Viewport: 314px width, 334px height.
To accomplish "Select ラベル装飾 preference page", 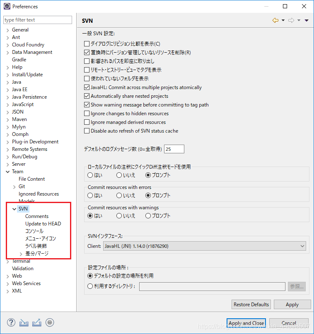I will click(36, 246).
